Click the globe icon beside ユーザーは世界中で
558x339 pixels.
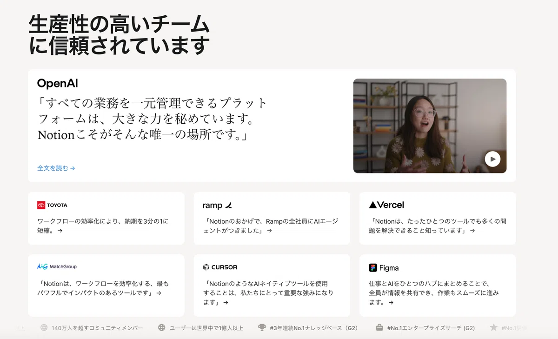(162, 328)
